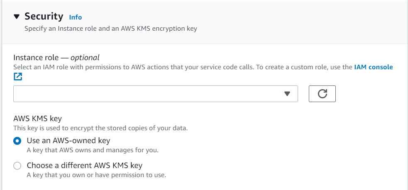Click the Security heading title
408x190 pixels.
click(44, 16)
